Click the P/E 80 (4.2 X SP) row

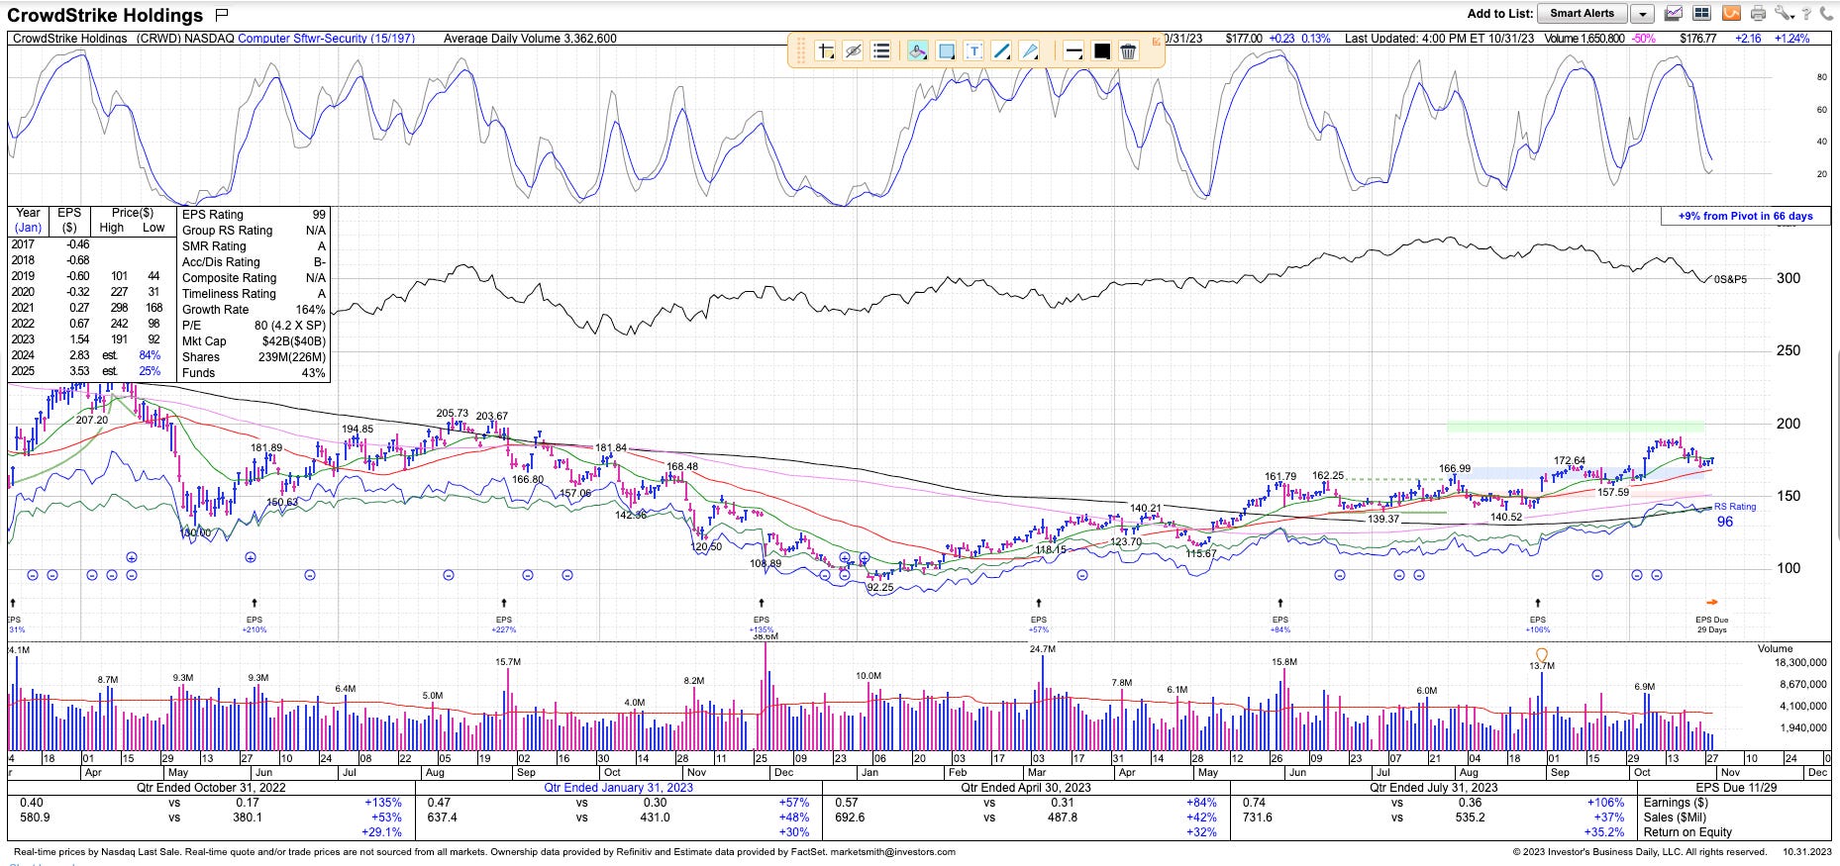(x=254, y=326)
